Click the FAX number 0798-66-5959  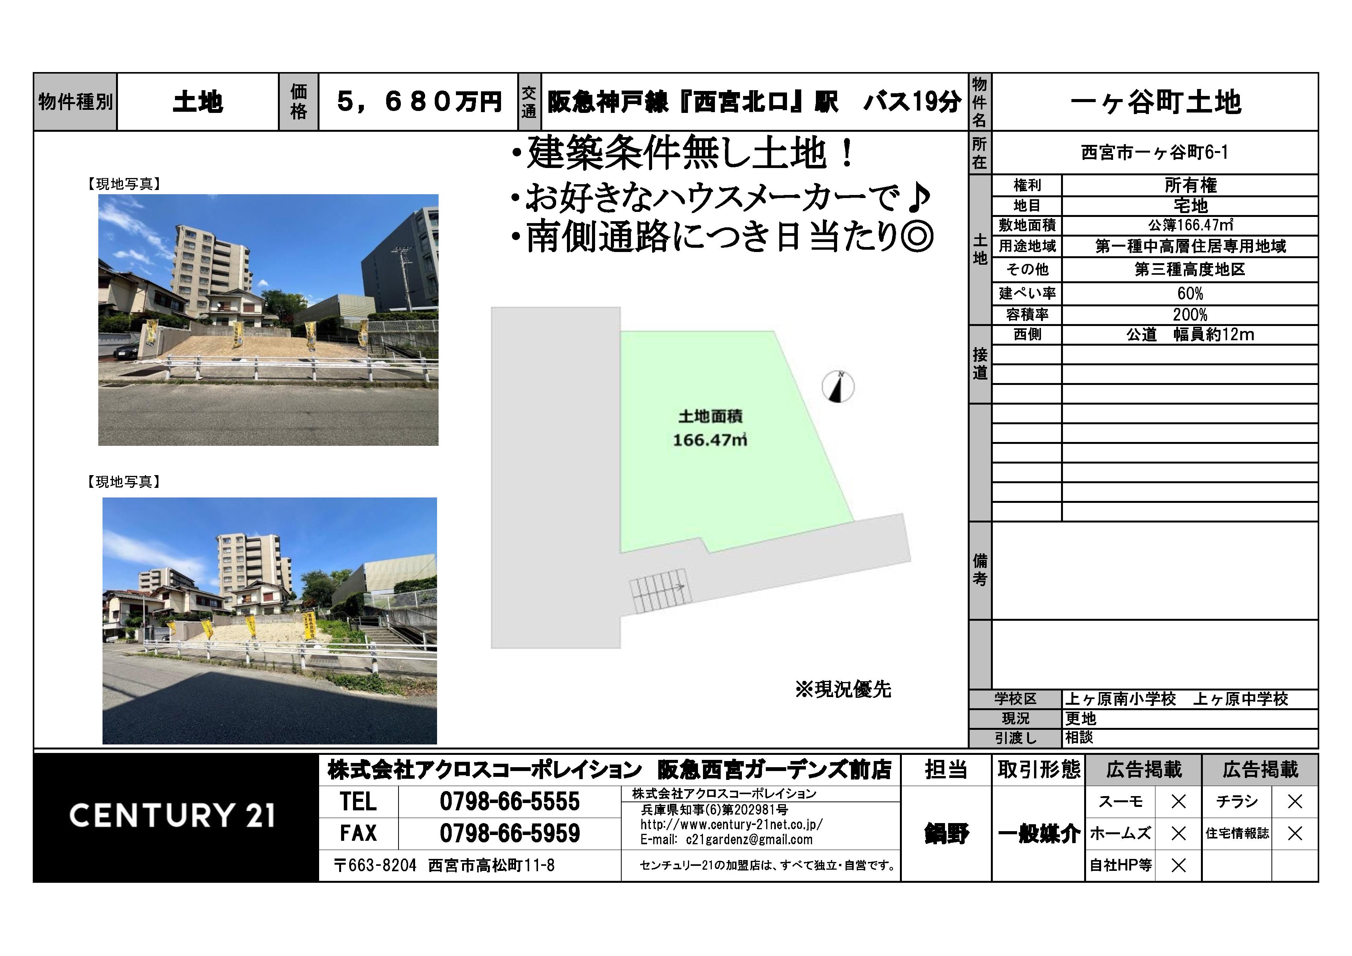[x=510, y=833]
